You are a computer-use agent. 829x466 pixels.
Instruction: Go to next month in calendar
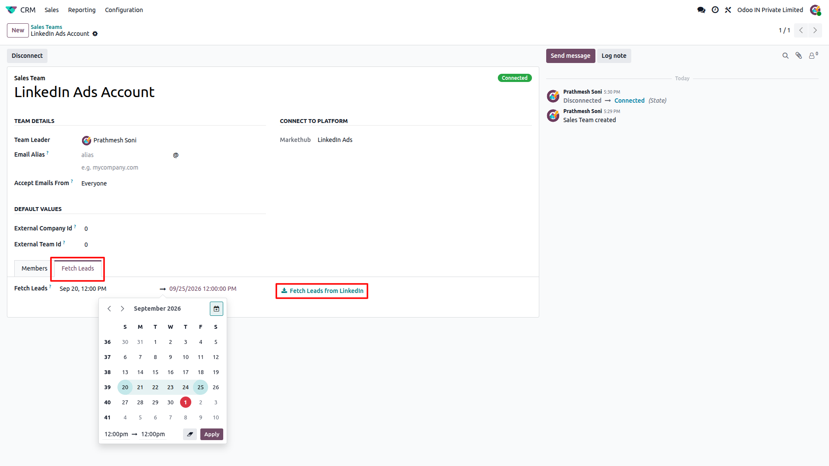[x=123, y=309]
